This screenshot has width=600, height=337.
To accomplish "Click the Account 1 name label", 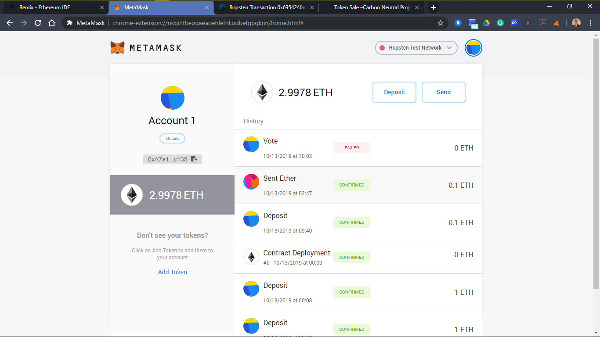I will tap(172, 121).
